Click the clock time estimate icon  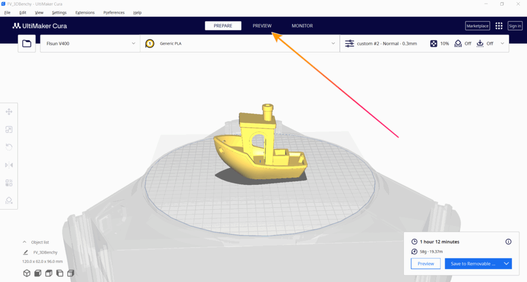pos(414,242)
